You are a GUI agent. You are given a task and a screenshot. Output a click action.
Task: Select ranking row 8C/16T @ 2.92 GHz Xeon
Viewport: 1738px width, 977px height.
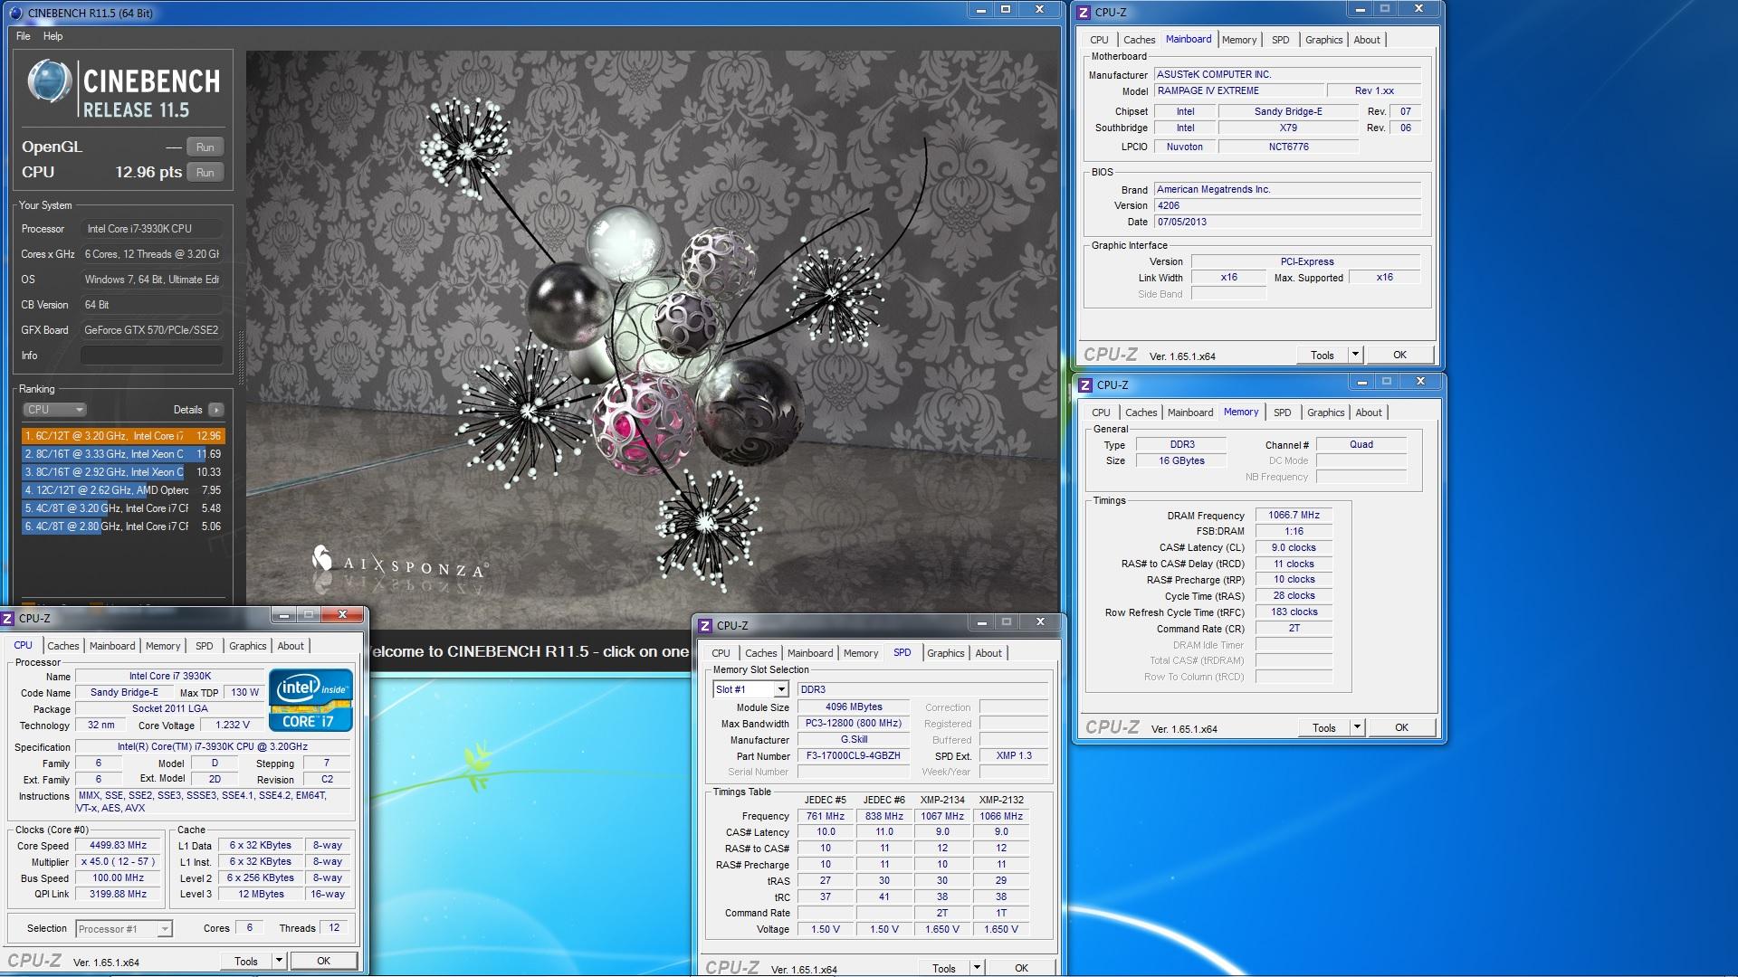(122, 472)
